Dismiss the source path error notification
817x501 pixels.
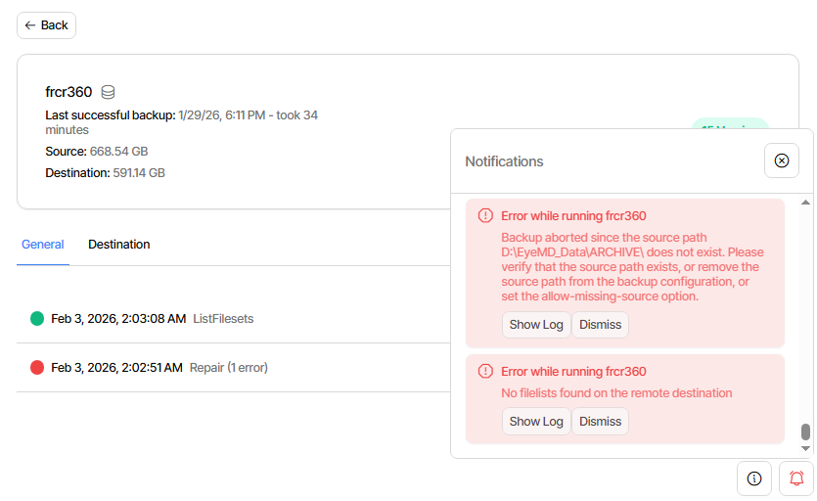click(600, 325)
